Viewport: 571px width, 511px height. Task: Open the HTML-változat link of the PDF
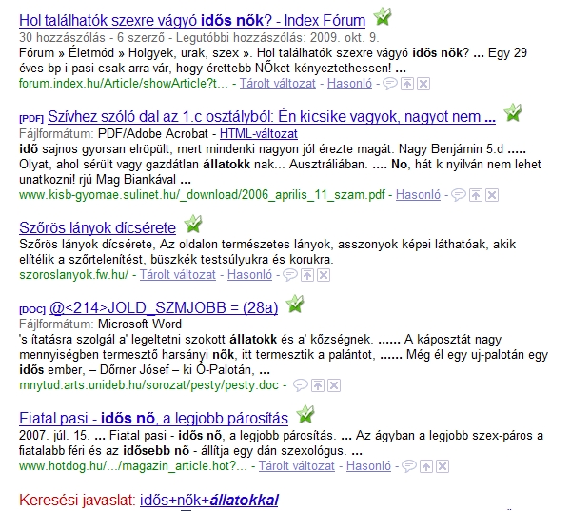coord(259,133)
